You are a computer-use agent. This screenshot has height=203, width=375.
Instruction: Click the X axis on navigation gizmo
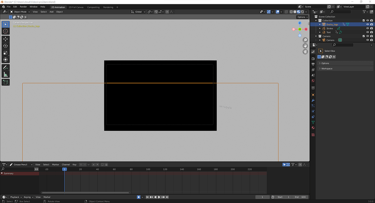coord(306,29)
